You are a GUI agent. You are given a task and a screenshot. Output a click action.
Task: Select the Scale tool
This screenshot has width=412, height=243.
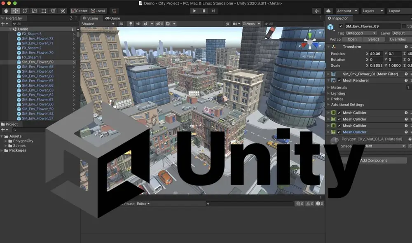[x=34, y=11]
